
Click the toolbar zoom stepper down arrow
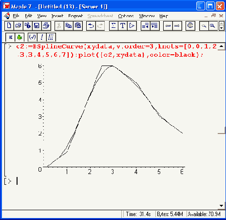(222, 28)
